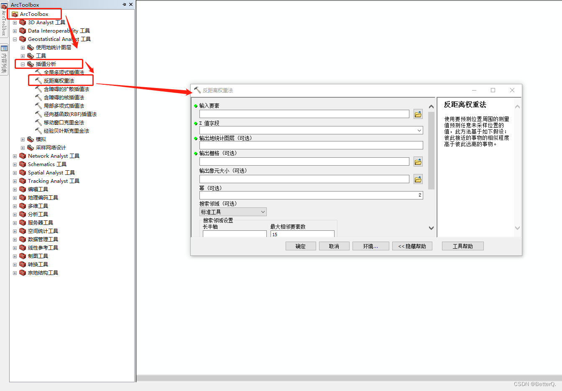Select 空间统计工具 toolbox

(x=43, y=231)
